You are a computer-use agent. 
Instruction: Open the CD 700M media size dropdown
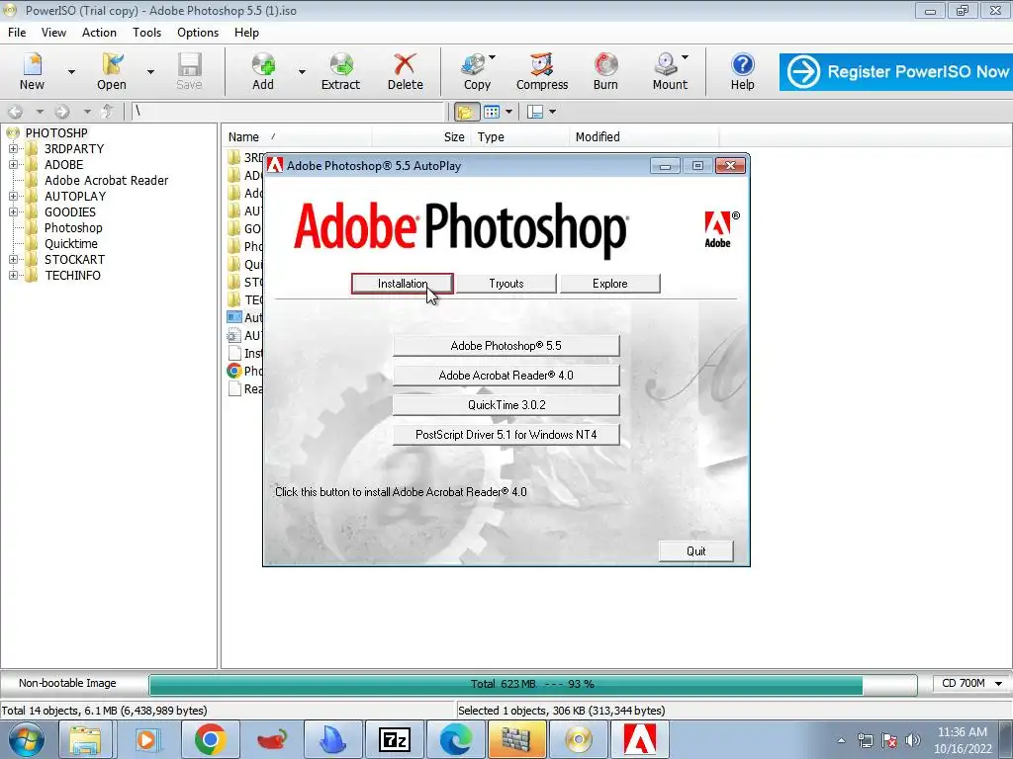tap(971, 683)
